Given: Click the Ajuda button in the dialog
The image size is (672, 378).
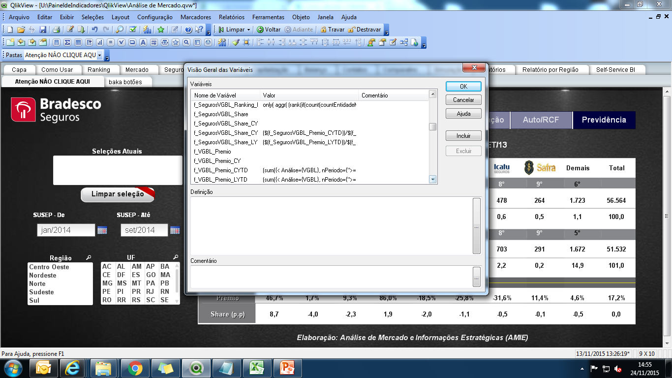Looking at the screenshot, I should 463,114.
